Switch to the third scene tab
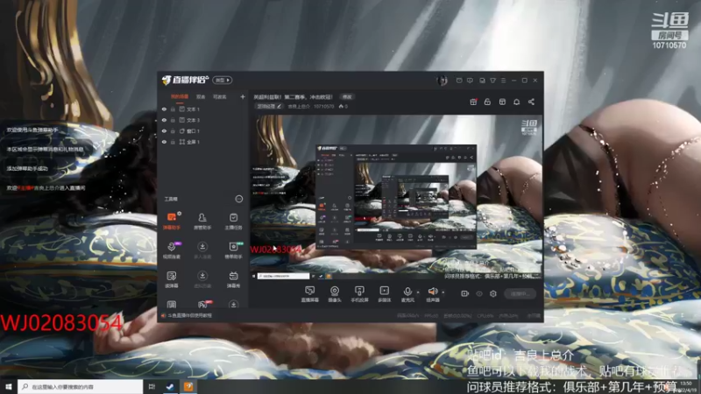Viewport: 701px width, 394px height. (220, 96)
